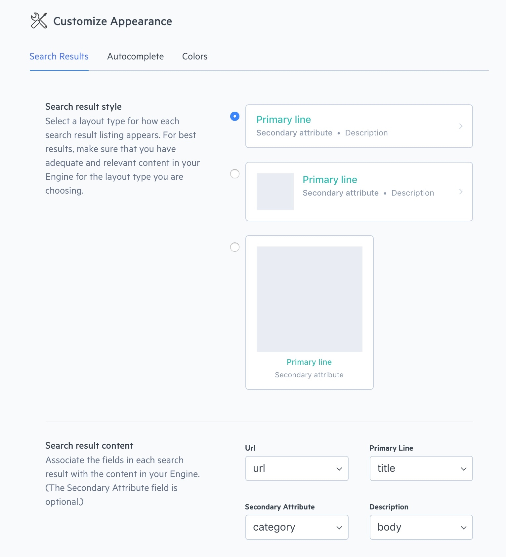Click 'Secondary attribute' text in the grid card
The width and height of the screenshot is (506, 557).
click(x=309, y=375)
